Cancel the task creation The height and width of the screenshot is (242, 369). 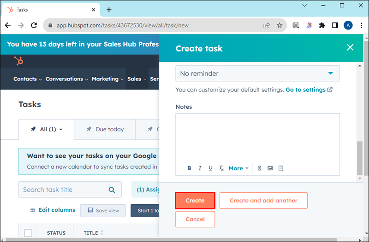point(195,219)
